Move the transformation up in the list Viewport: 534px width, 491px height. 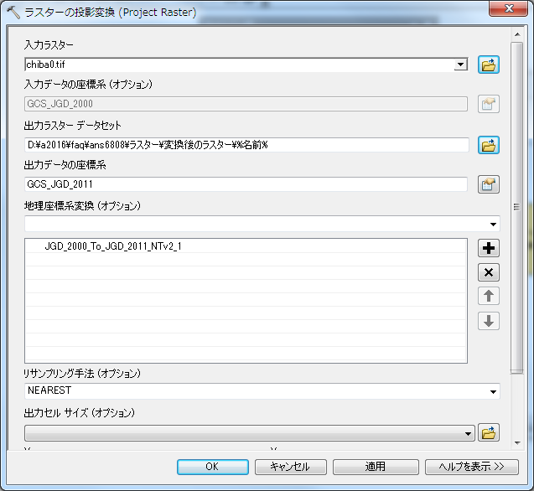tap(489, 297)
